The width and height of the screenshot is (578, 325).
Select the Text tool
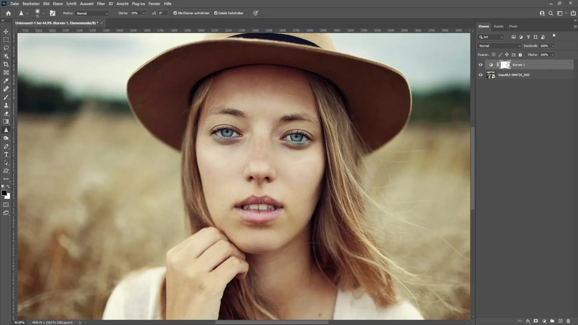[6, 154]
